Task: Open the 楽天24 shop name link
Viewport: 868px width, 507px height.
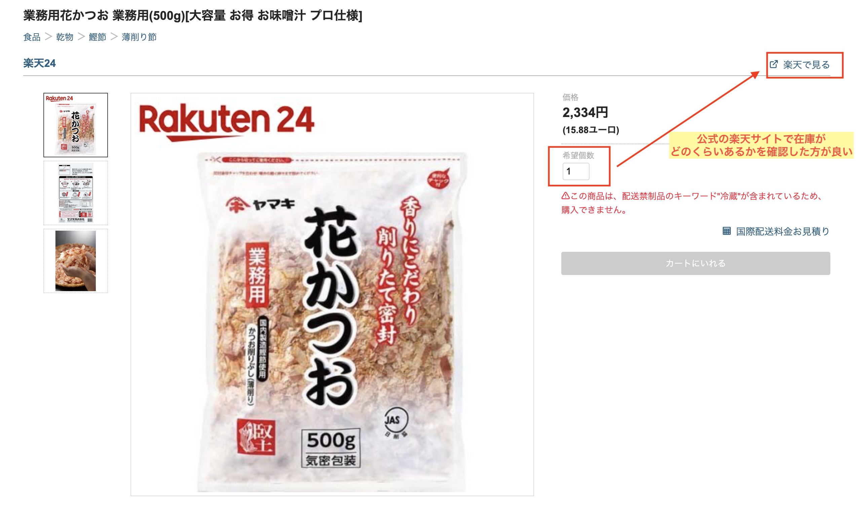Action: click(39, 63)
